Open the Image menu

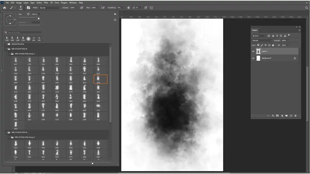[x=19, y=3]
